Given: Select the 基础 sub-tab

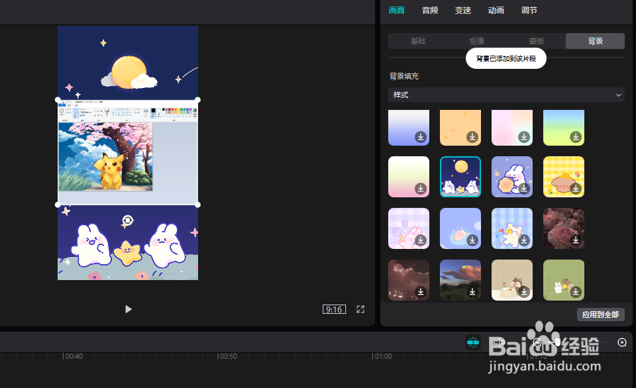Looking at the screenshot, I should click(x=418, y=41).
